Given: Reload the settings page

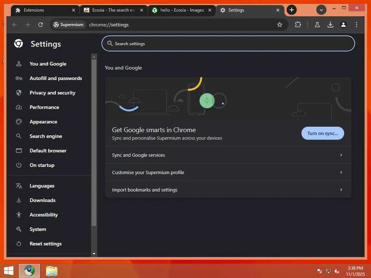Looking at the screenshot, I should point(41,25).
